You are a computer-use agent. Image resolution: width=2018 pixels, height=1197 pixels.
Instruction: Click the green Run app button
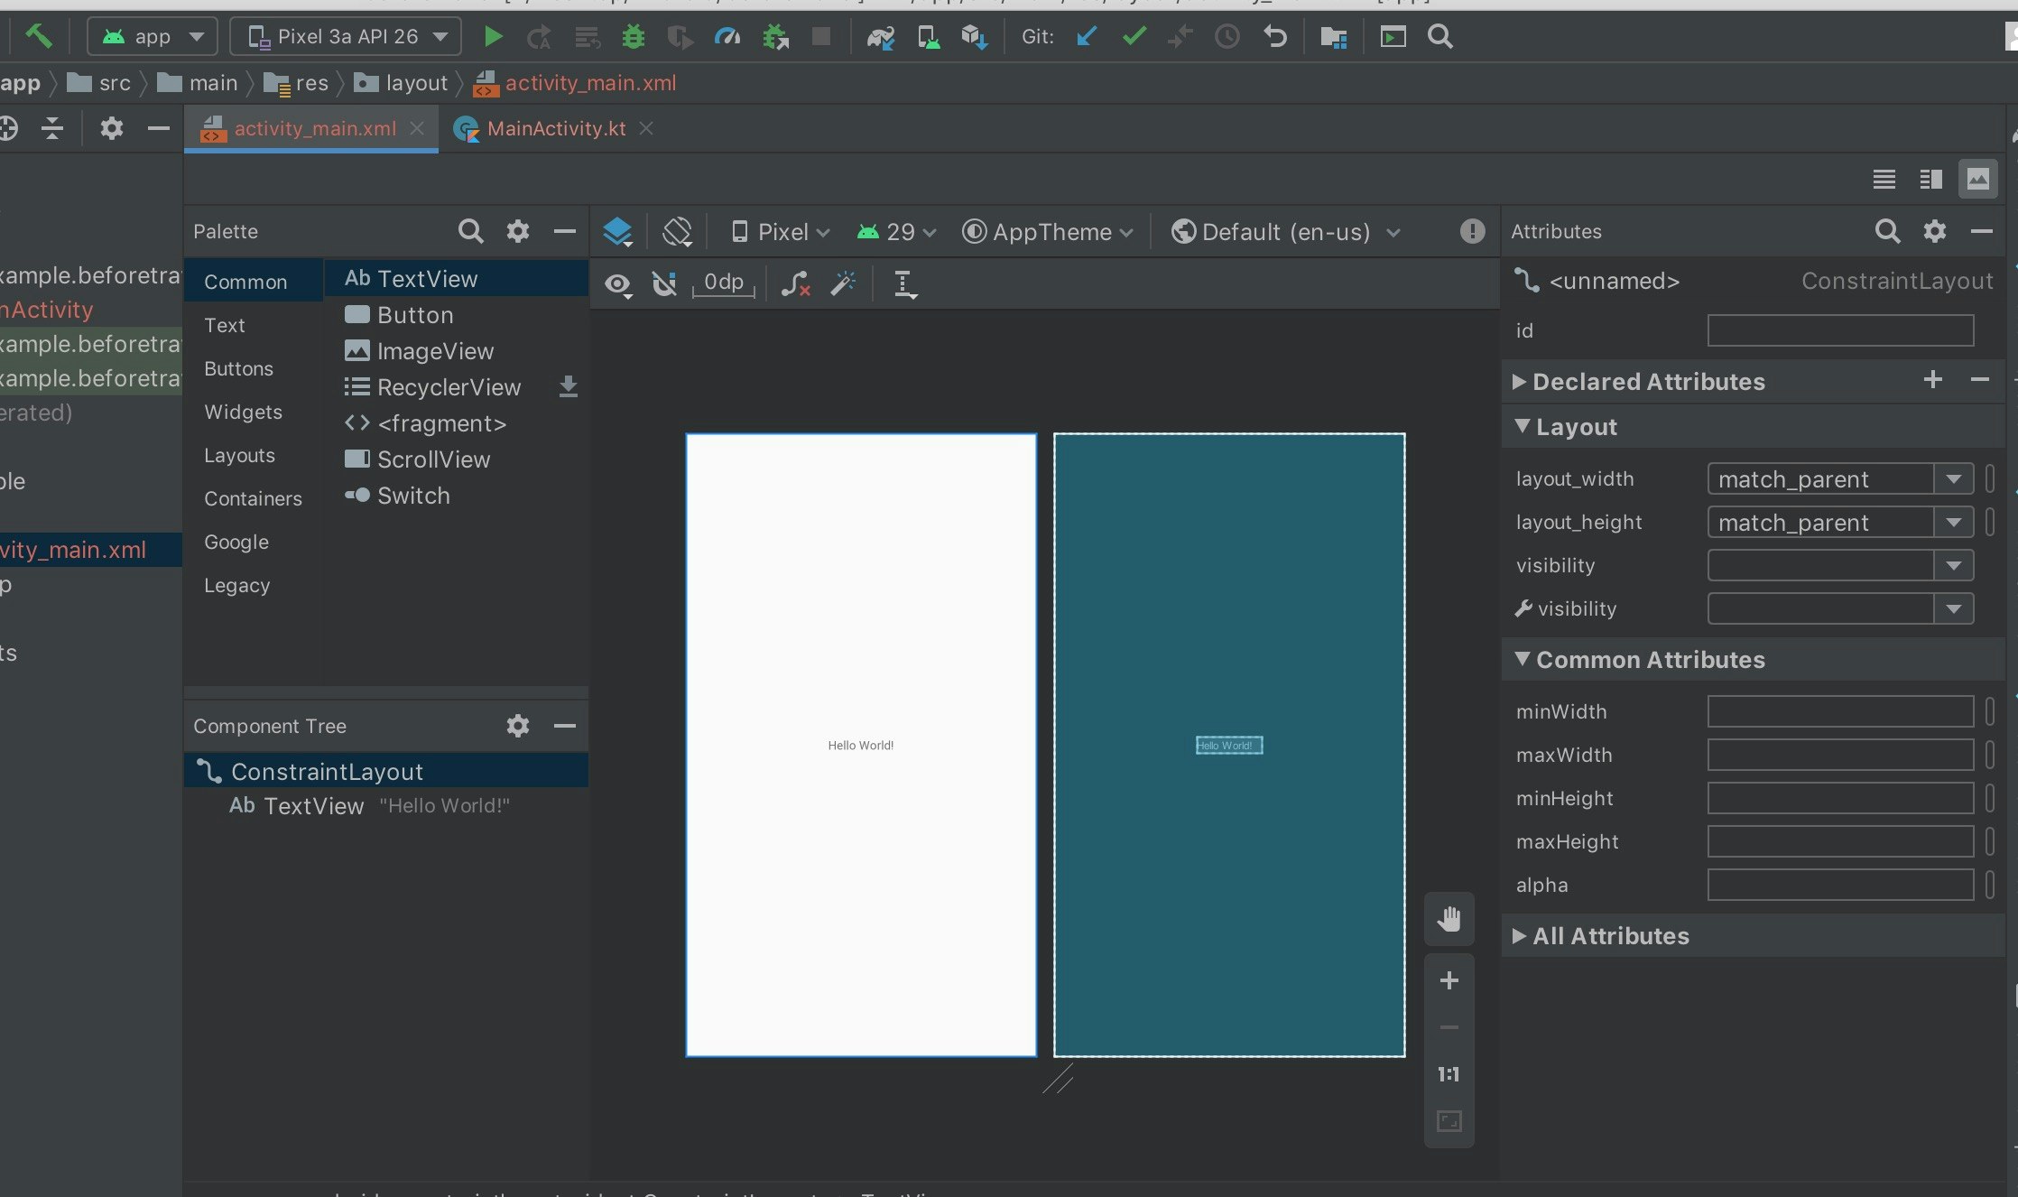click(x=493, y=37)
